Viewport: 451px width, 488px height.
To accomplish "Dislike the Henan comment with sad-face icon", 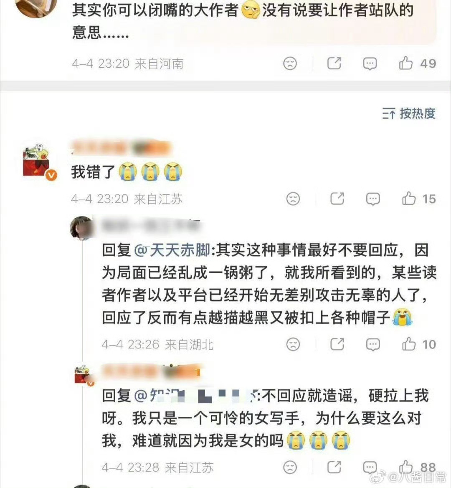I will tap(290, 64).
